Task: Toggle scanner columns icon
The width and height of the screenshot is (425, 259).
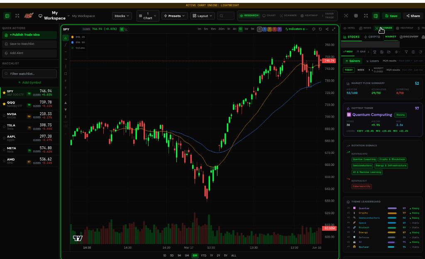Action: pyautogui.click(x=413, y=52)
